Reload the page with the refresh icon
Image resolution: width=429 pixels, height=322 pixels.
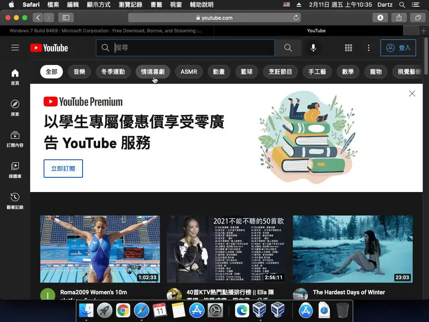pyautogui.click(x=296, y=18)
